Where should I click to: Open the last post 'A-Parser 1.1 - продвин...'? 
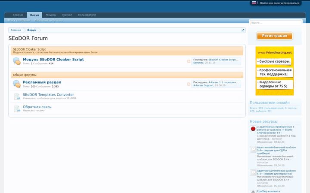point(223,82)
